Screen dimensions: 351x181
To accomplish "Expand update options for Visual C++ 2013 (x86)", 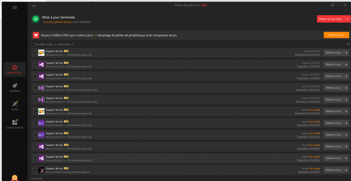I will tap(346, 158).
